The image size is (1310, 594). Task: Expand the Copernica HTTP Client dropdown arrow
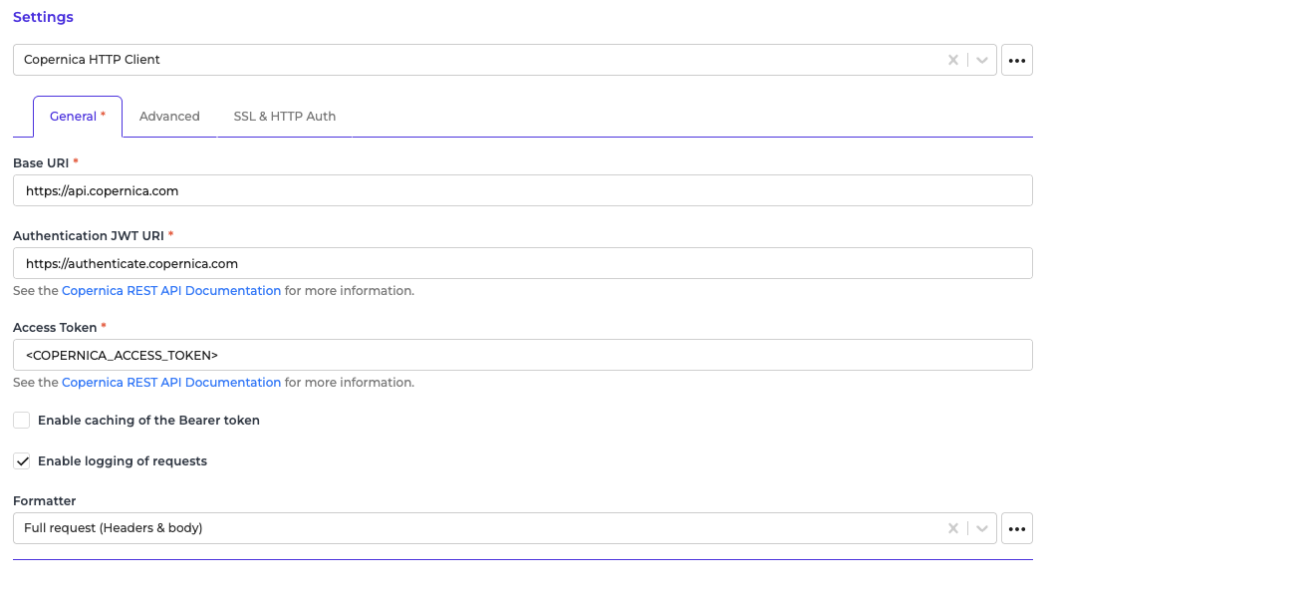pyautogui.click(x=981, y=60)
